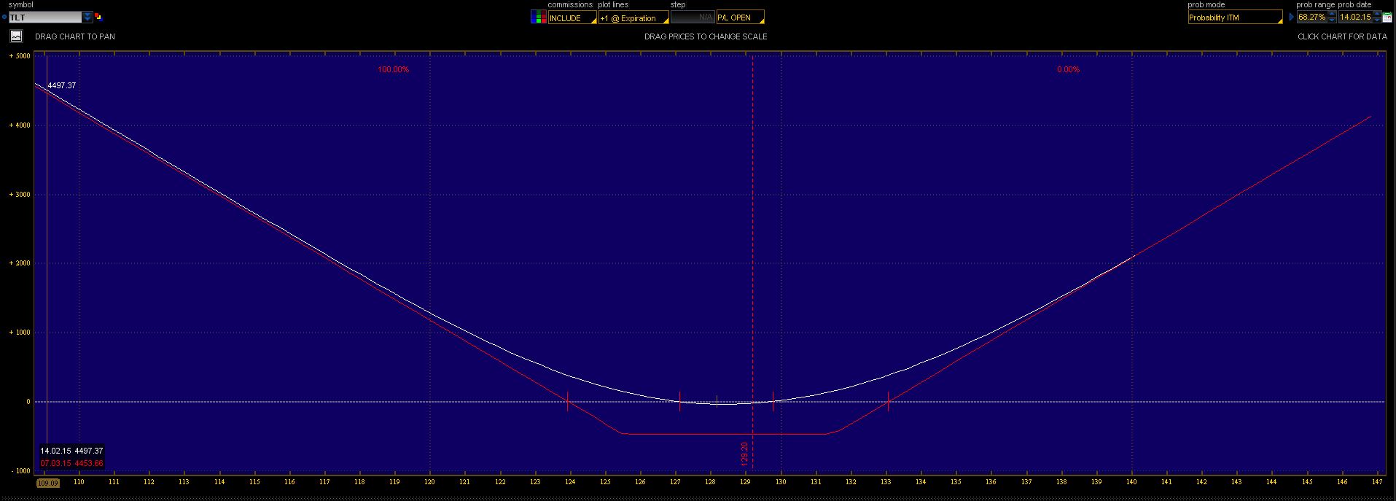
Task: Increase prob range 68.27% with up stepper
Action: [x=1332, y=14]
